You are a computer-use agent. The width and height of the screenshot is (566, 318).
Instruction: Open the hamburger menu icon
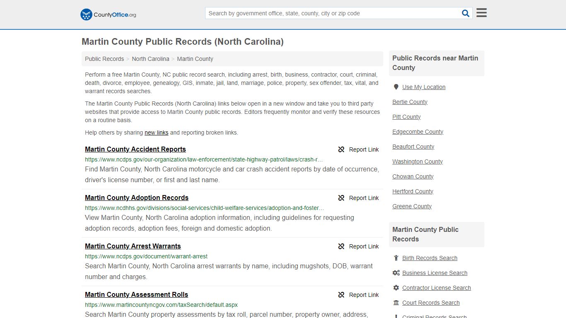coord(481,13)
